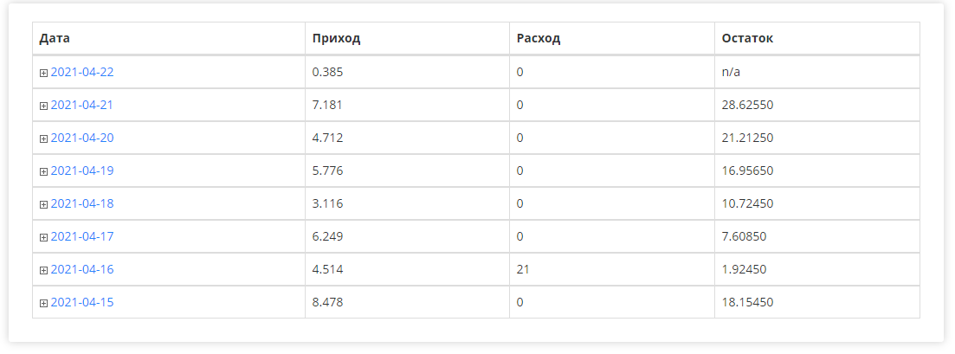Click the Приход column header

coord(336,39)
